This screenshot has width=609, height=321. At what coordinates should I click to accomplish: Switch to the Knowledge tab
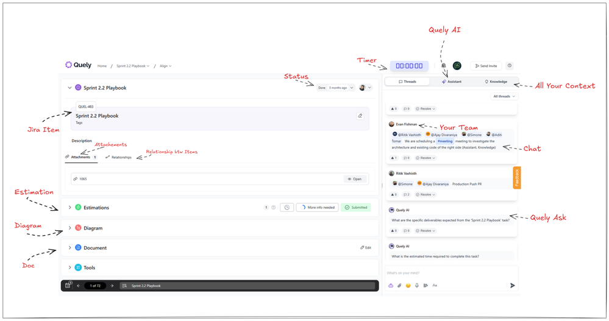click(496, 82)
